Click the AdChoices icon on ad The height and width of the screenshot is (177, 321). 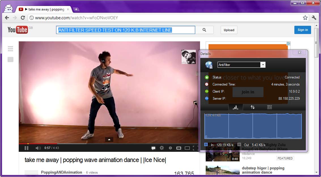(x=288, y=43)
